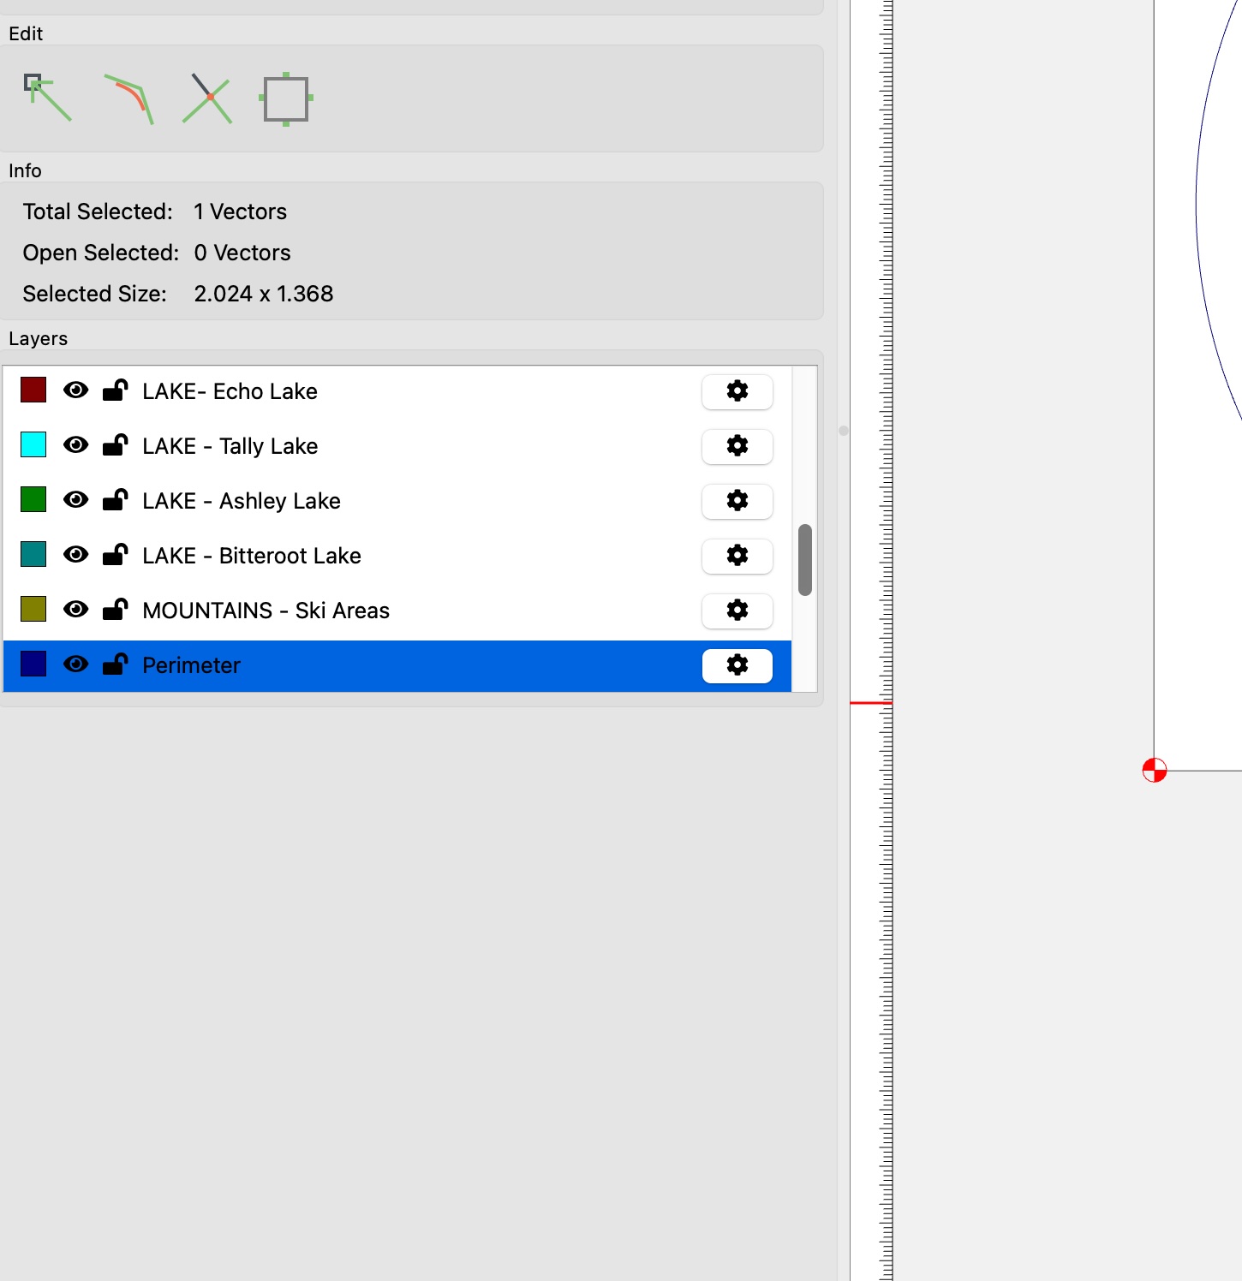Hide the LAKE - Ashley Lake layer
1242x1281 pixels.
pyautogui.click(x=76, y=500)
